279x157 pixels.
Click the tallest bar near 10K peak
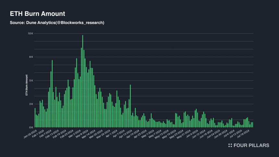[x=82, y=81]
